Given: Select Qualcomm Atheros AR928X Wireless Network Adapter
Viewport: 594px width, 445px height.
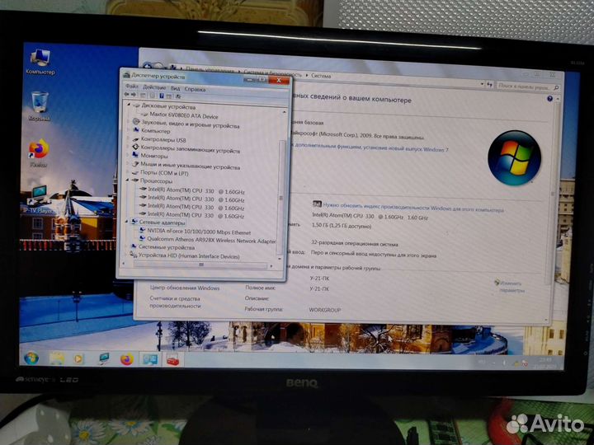Looking at the screenshot, I should click(x=210, y=240).
